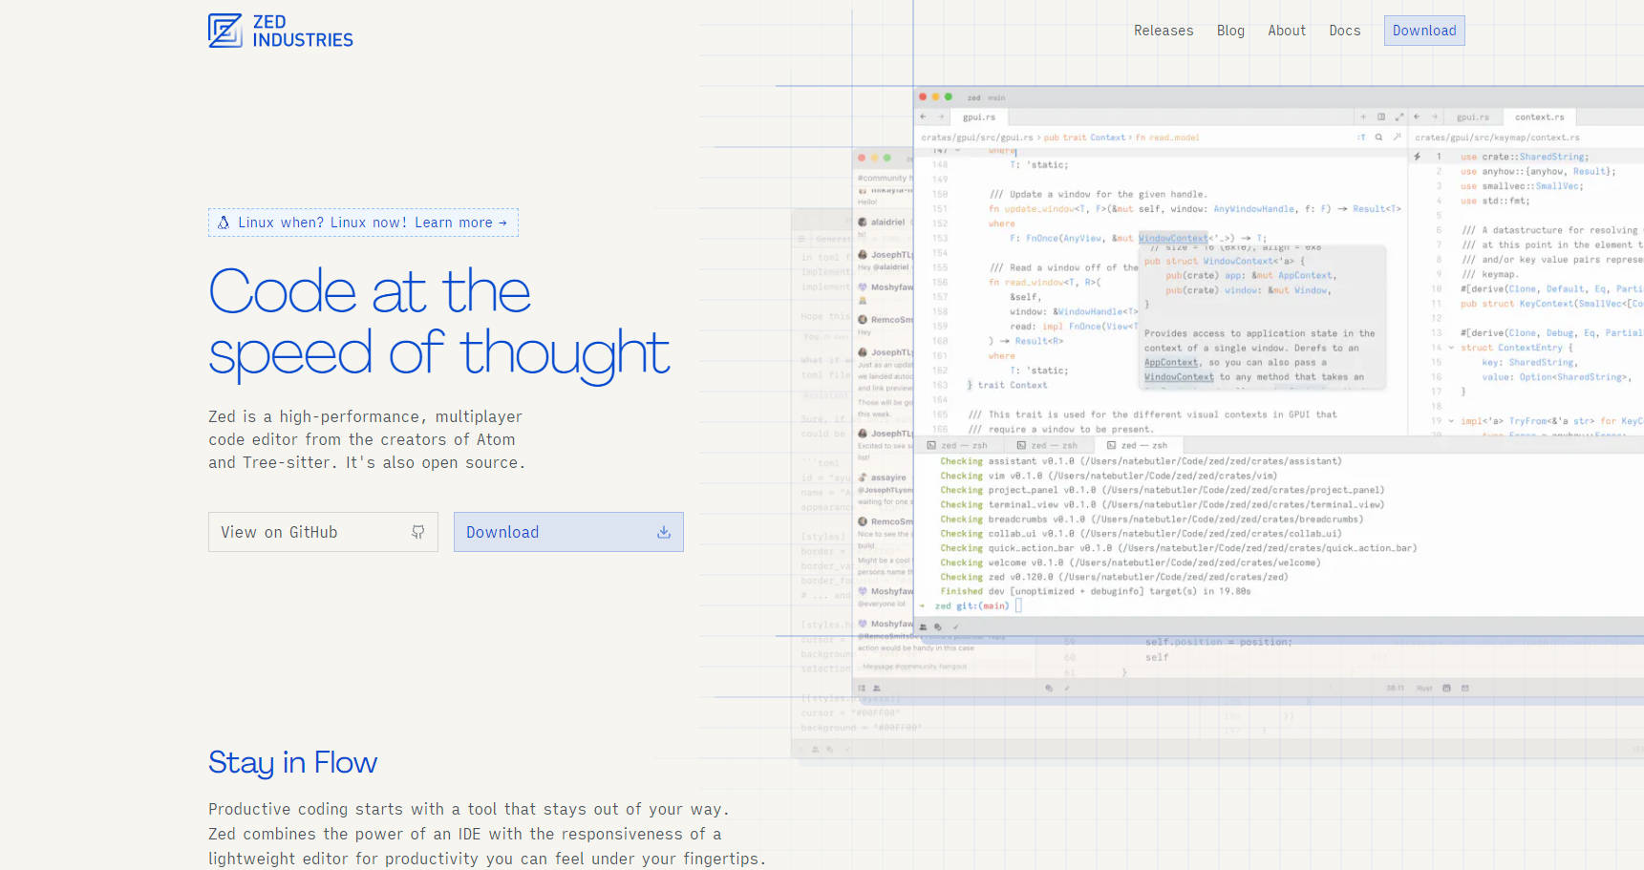This screenshot has width=1644, height=870.
Task: Click the assistant panel icon at the status bar's end
Action: 1464,688
